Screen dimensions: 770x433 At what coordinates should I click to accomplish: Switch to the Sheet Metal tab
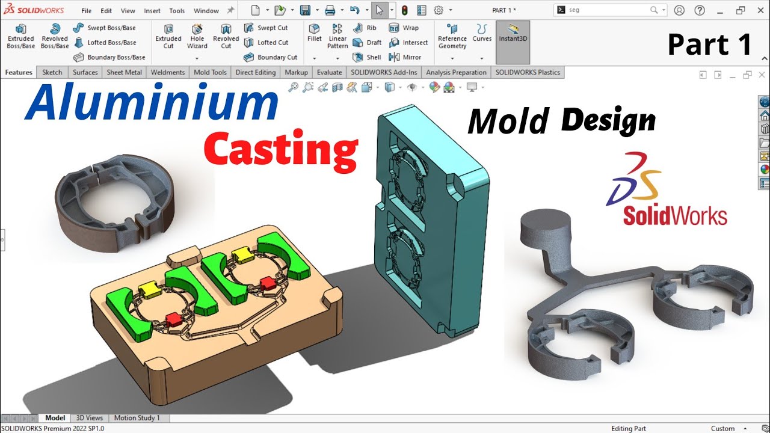pyautogui.click(x=124, y=72)
